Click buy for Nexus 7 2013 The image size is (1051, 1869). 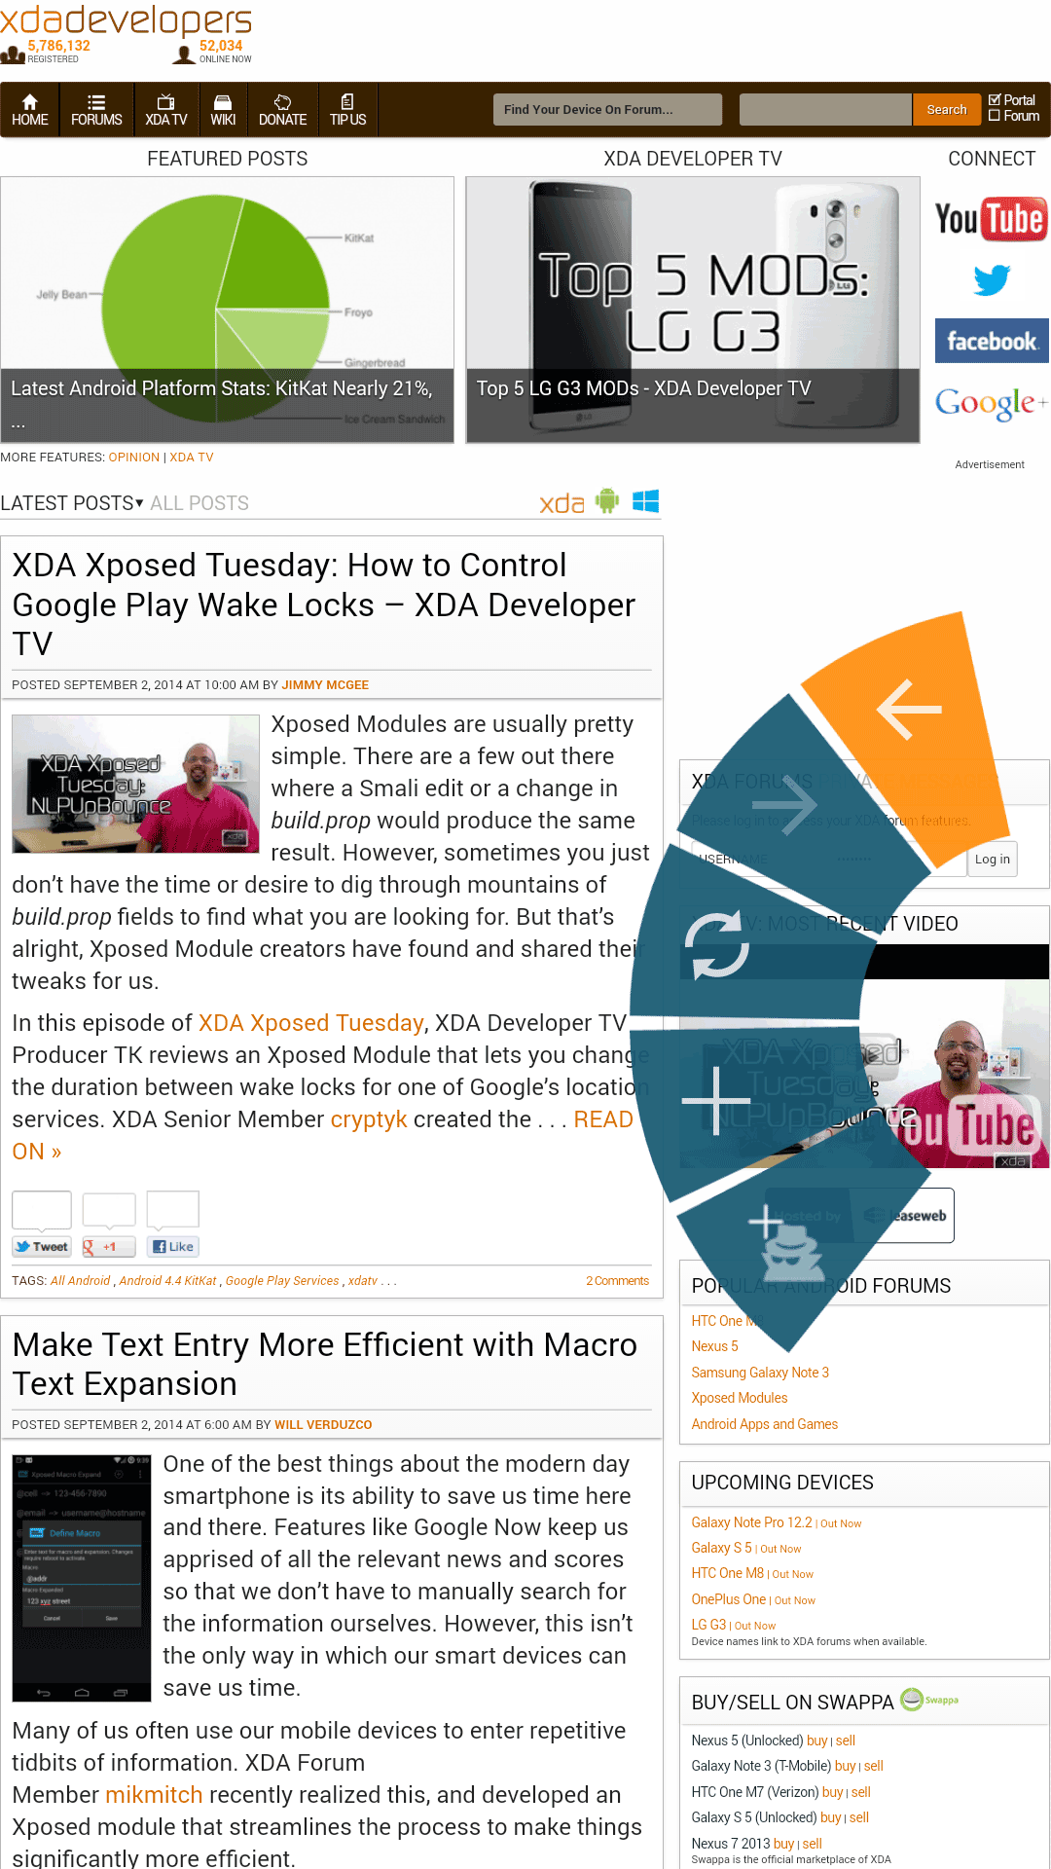[x=783, y=1844]
